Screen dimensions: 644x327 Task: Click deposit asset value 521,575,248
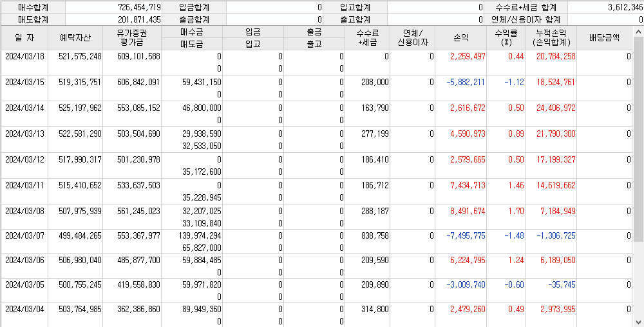pyautogui.click(x=80, y=57)
